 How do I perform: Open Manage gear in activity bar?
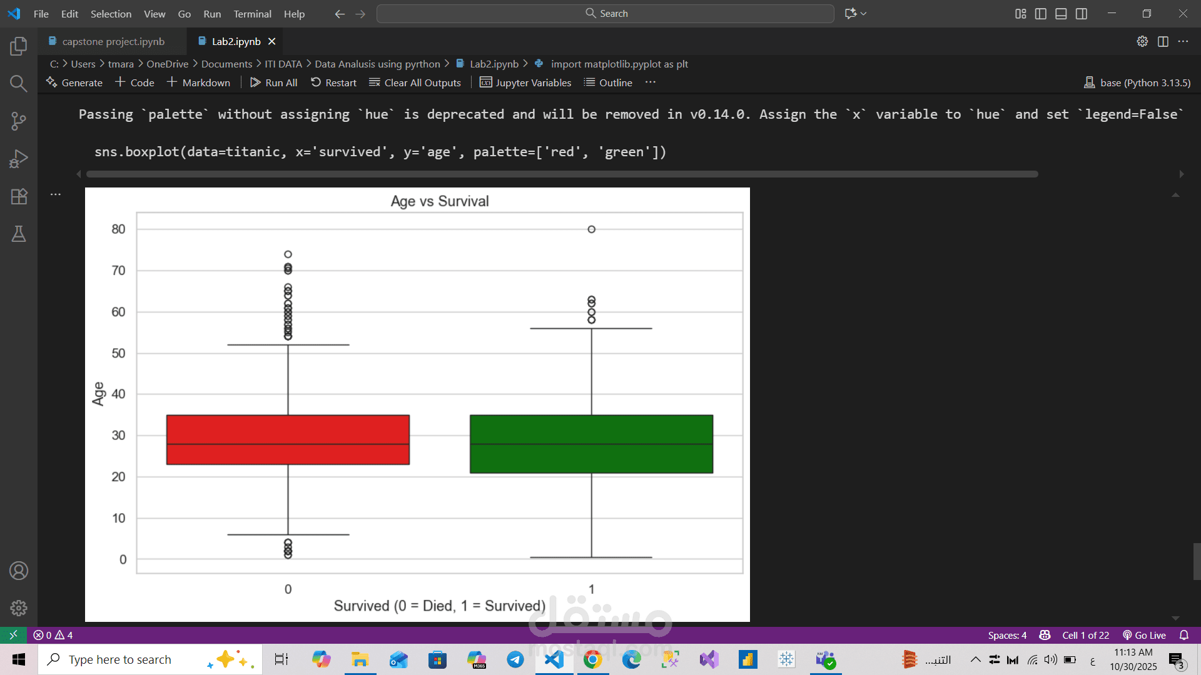(x=19, y=608)
